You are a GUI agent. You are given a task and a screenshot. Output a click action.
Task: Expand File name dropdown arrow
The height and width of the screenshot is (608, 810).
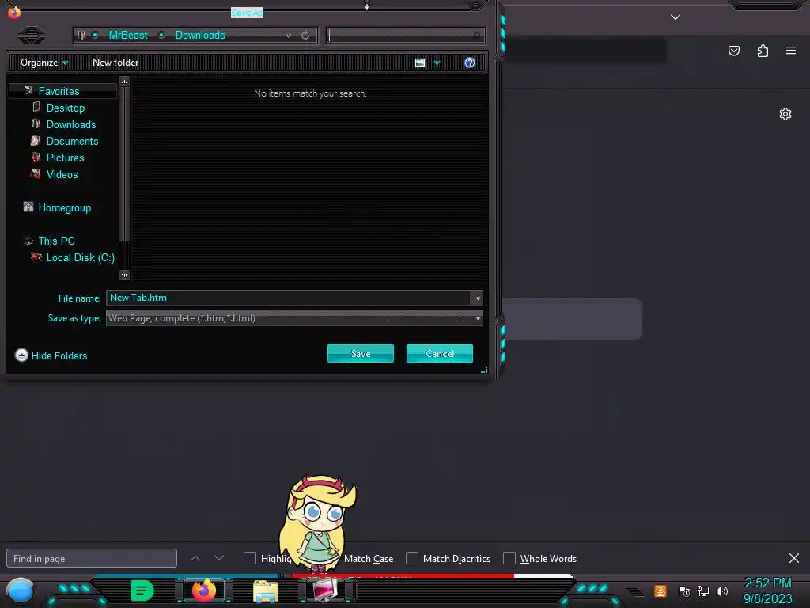tap(478, 298)
